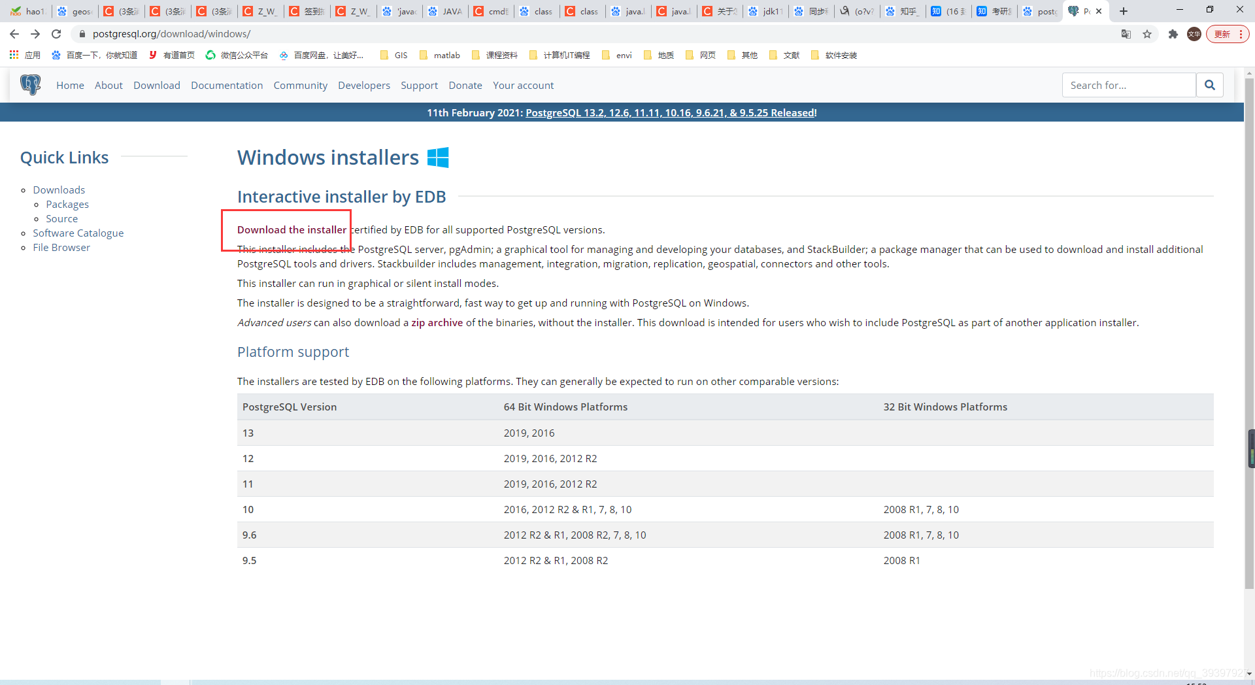
Task: Open the 百度一下，你就知道 bookmark
Action: [95, 55]
